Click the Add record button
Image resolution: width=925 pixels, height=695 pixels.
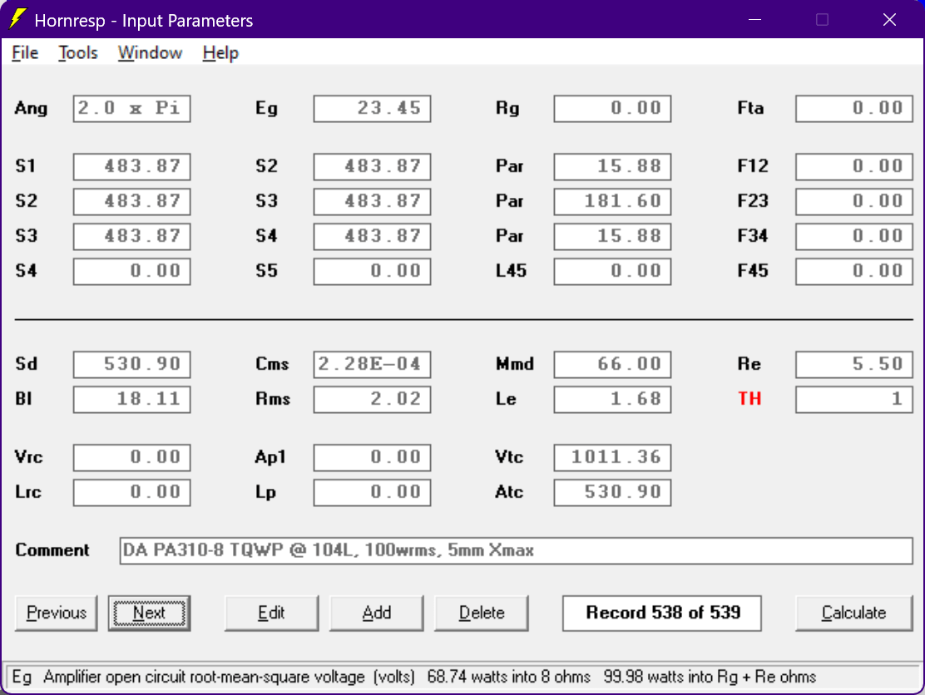376,613
